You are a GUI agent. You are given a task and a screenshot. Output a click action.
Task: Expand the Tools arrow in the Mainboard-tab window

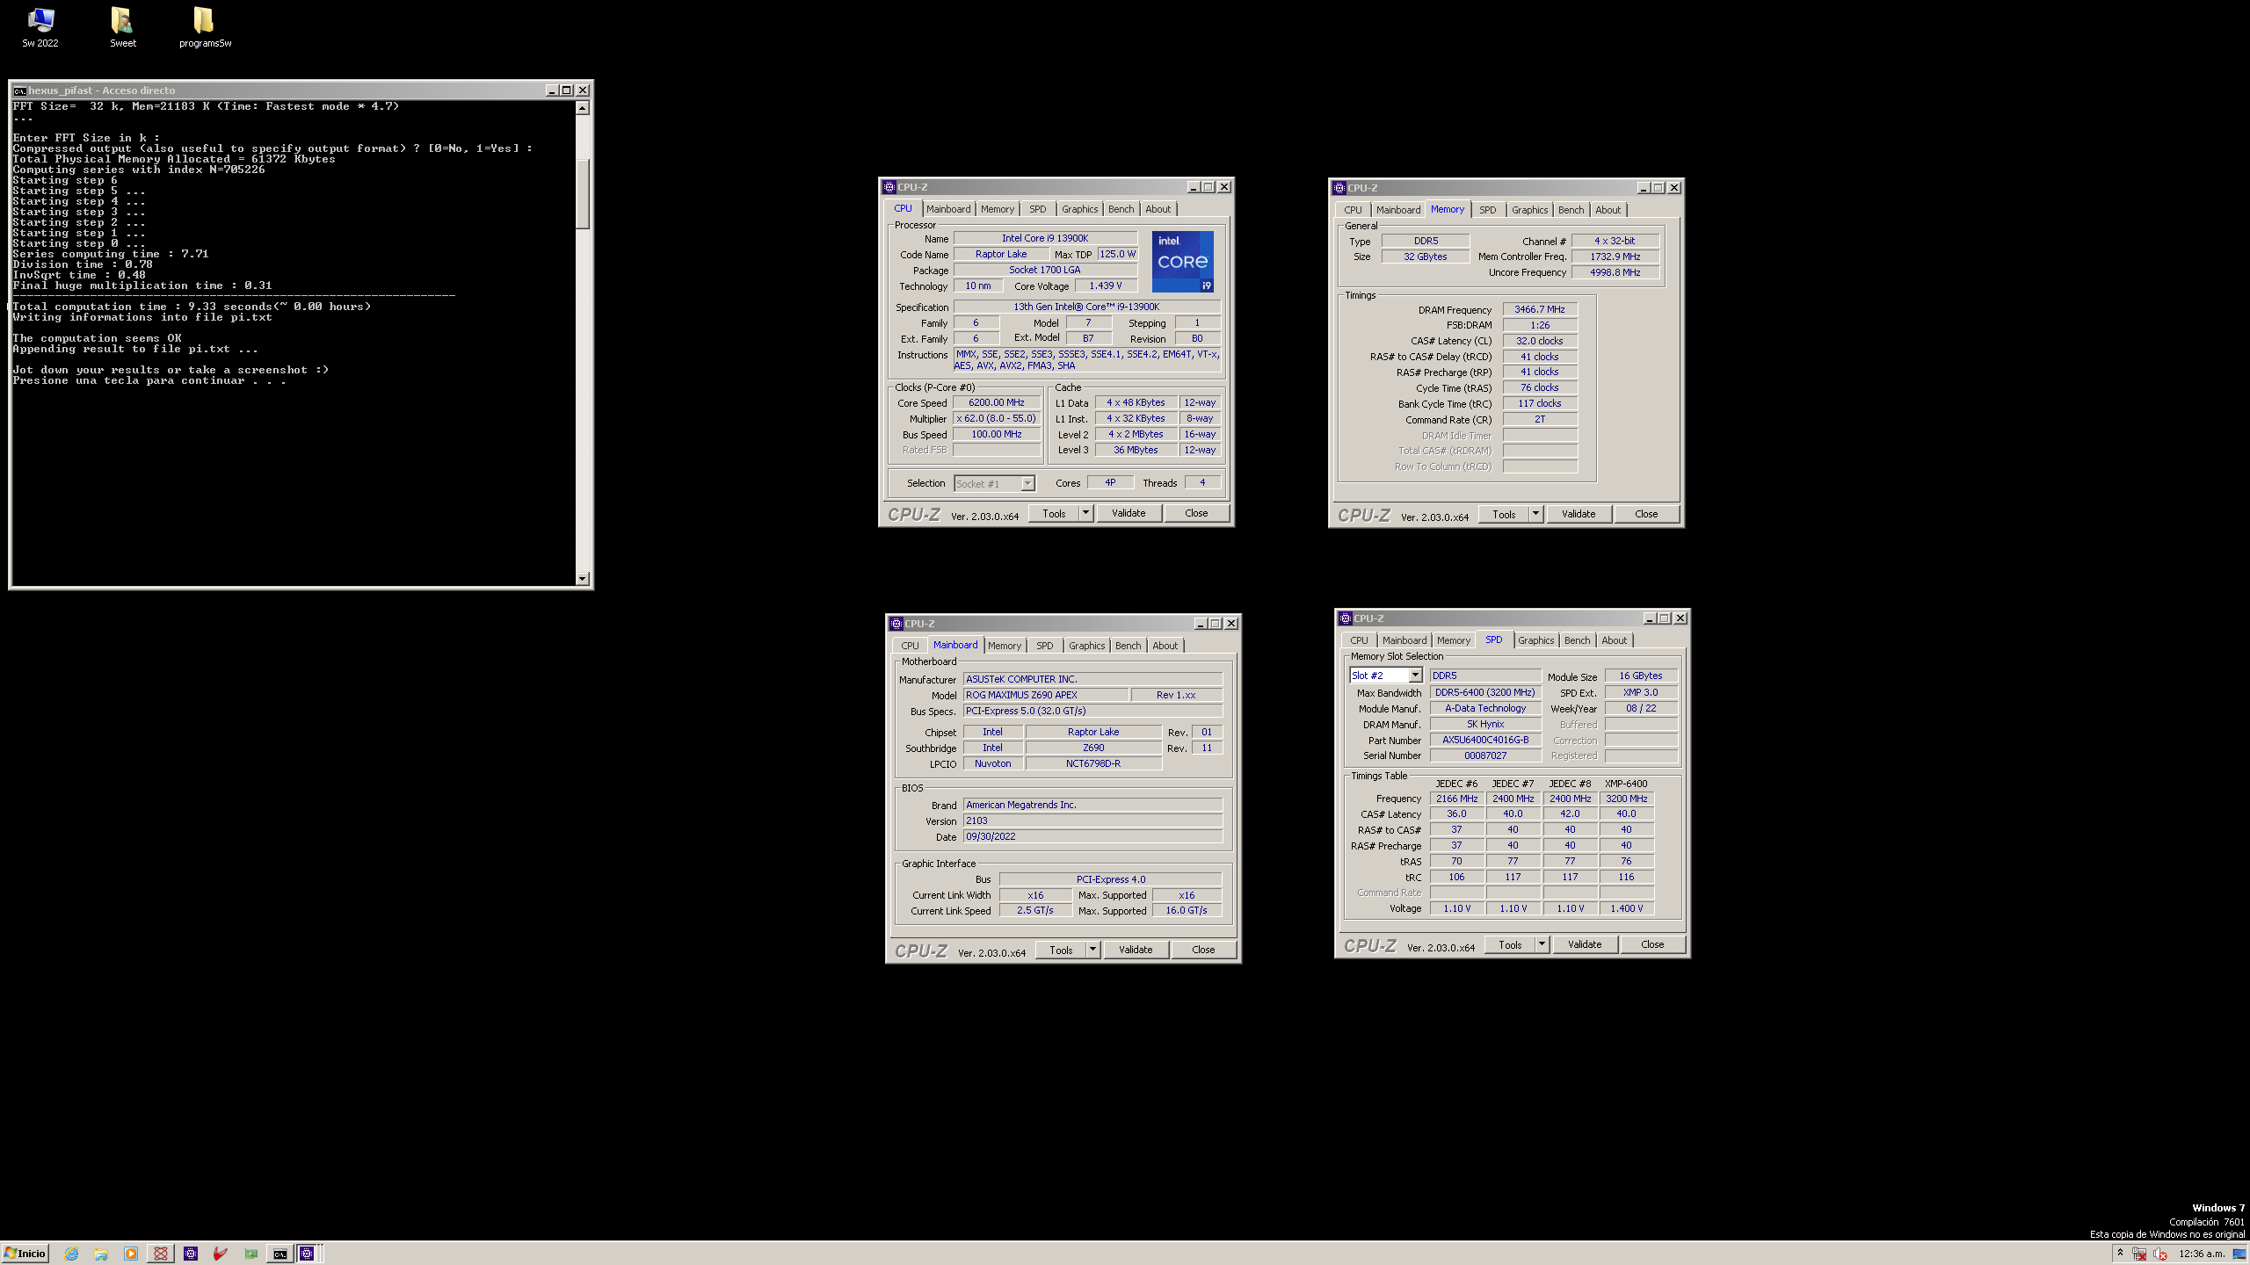click(1093, 950)
